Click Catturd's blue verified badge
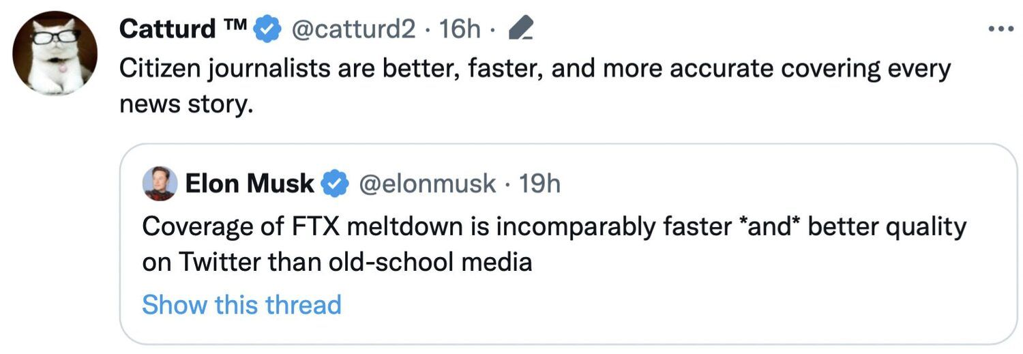This screenshot has height=354, width=1023. pyautogui.click(x=267, y=30)
